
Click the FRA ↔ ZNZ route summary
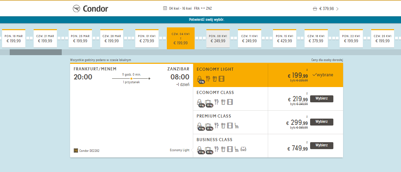coord(203,8)
